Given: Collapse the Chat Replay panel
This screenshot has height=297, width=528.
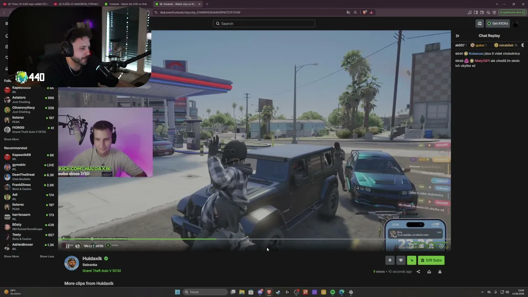Looking at the screenshot, I should pos(457,36).
